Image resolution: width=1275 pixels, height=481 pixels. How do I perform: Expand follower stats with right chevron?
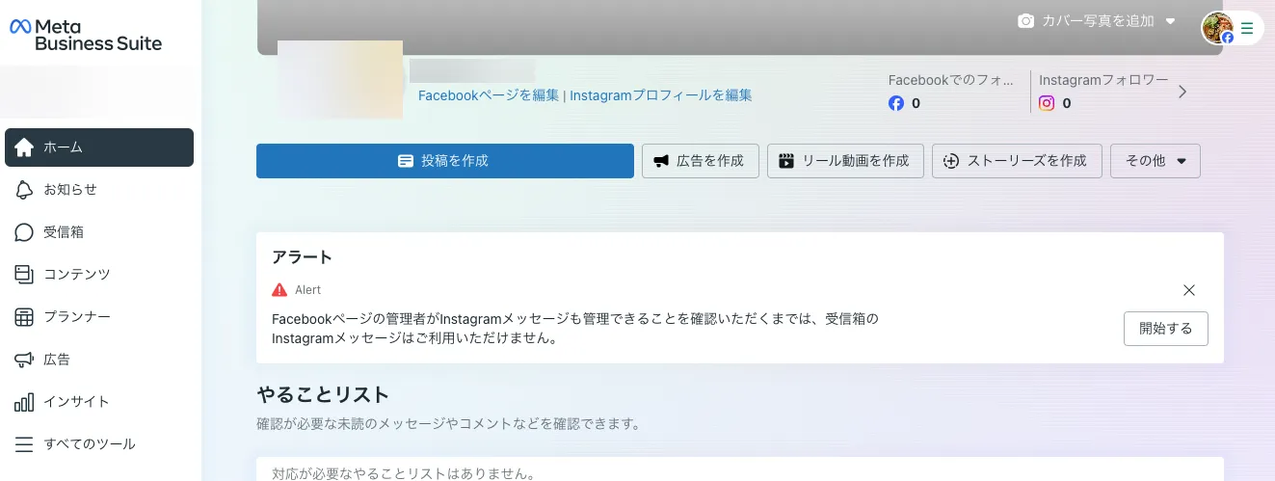click(1182, 92)
